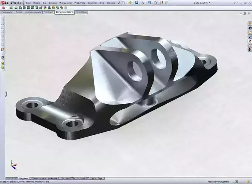Undo the last action
252x184 pixels.
[149, 3]
